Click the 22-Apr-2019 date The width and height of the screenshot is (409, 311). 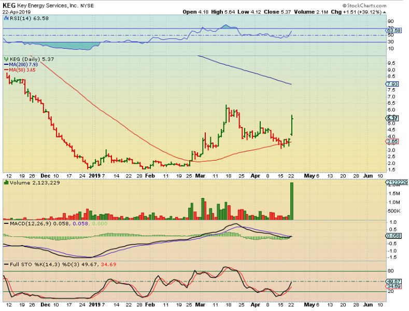point(17,12)
